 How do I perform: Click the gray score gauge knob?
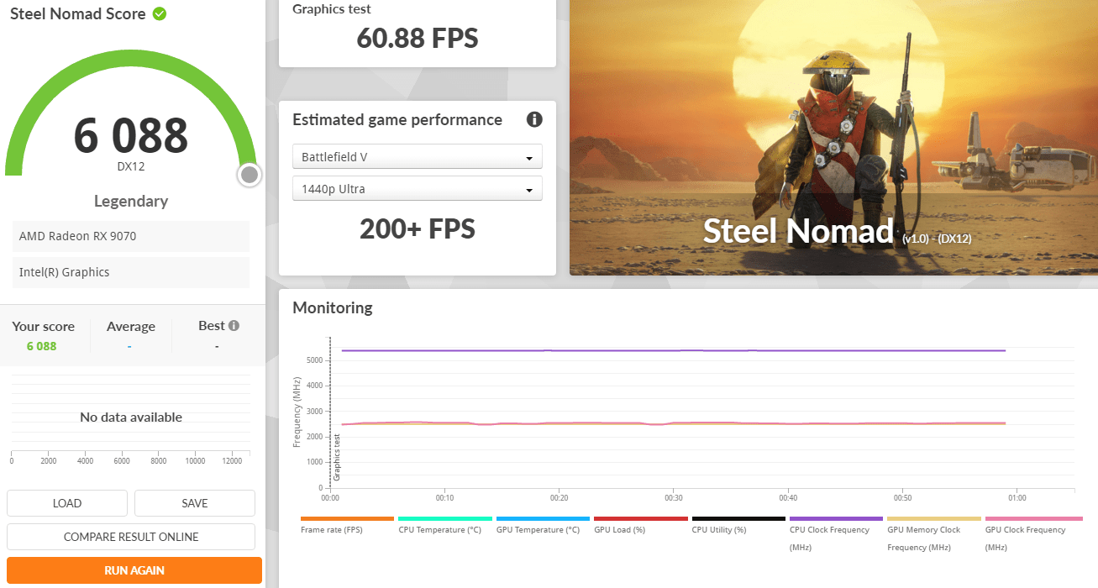tap(249, 175)
